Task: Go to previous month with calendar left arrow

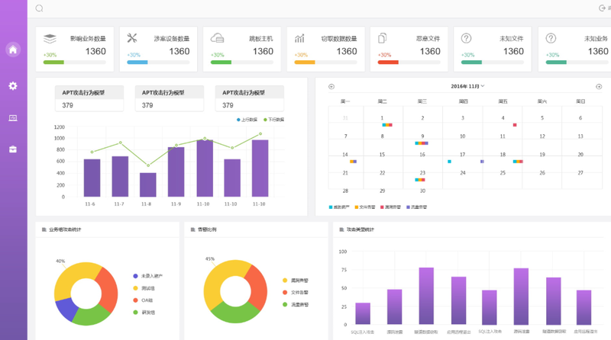Action: pyautogui.click(x=331, y=87)
